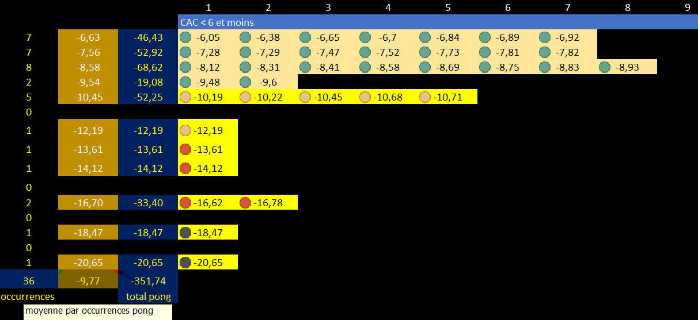Click the green circle beside -9,6
Image resolution: width=698 pixels, height=320 pixels.
point(245,82)
